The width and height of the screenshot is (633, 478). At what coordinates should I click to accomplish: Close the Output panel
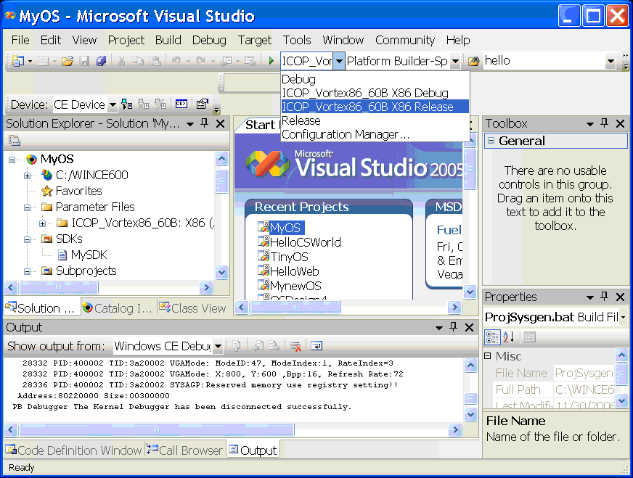(x=469, y=327)
